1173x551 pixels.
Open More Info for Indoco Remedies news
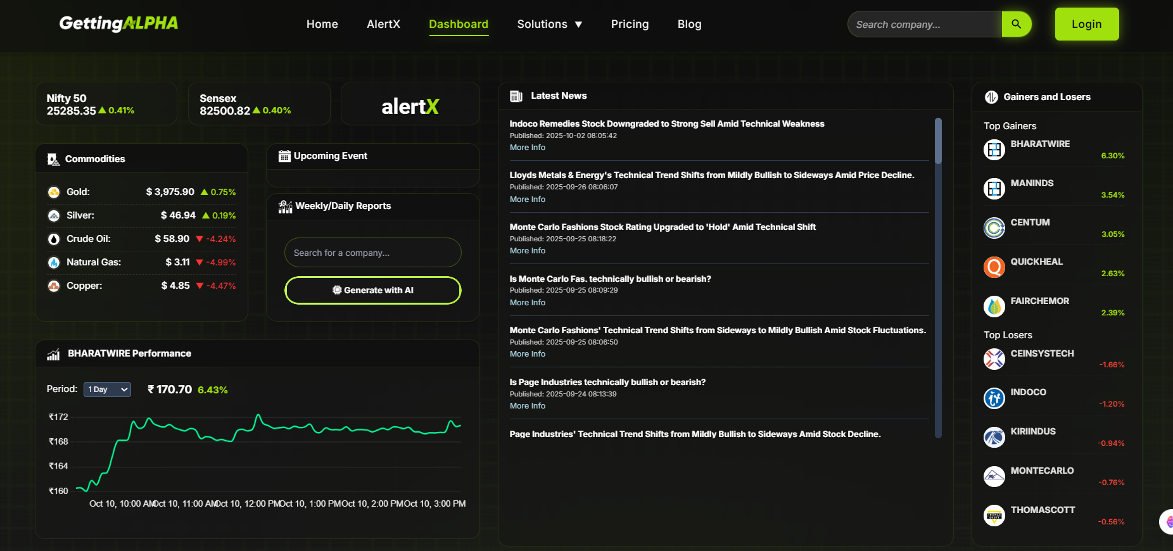528,148
